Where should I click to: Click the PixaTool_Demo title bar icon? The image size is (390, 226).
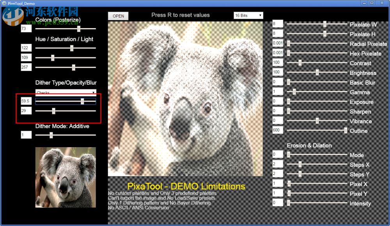coord(4,3)
